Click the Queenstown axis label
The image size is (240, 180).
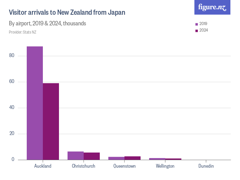pyautogui.click(x=124, y=166)
